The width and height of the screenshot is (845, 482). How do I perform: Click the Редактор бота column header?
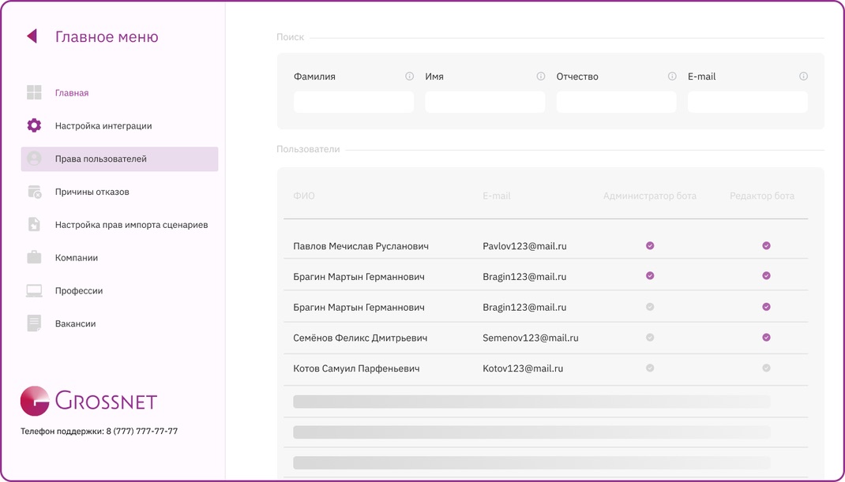point(762,196)
